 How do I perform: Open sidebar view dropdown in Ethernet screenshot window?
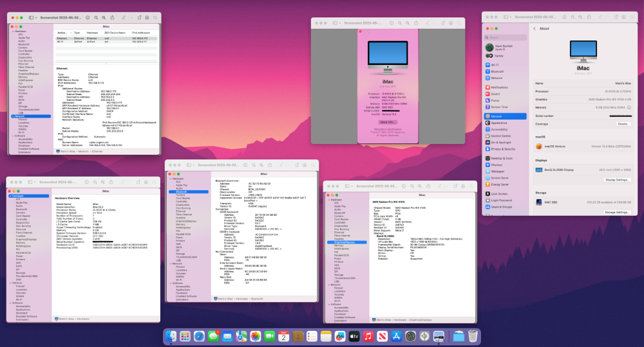click(x=36, y=17)
